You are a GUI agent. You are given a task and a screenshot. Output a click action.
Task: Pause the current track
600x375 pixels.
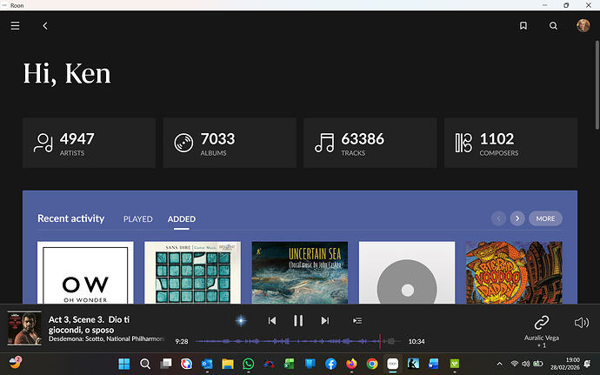[298, 321]
